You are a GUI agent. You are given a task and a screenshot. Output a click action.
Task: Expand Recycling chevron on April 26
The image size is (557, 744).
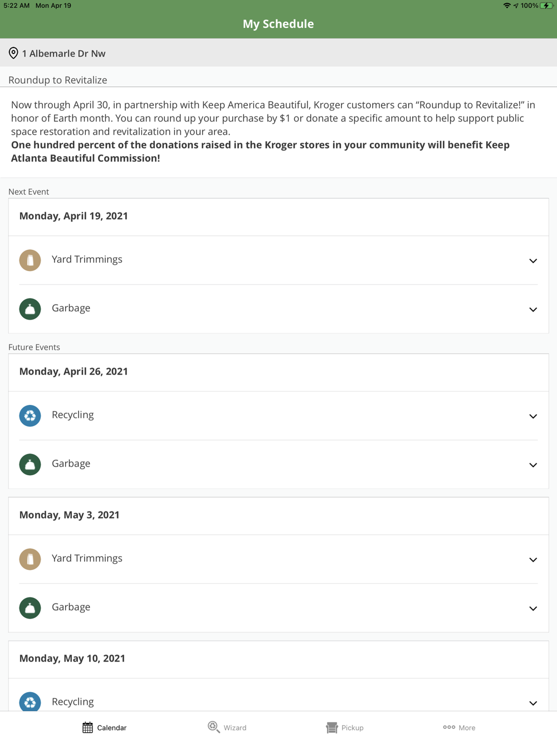click(533, 416)
